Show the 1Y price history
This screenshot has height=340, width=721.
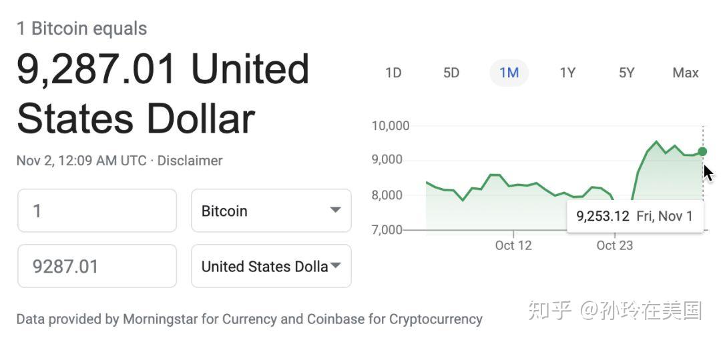click(x=567, y=73)
